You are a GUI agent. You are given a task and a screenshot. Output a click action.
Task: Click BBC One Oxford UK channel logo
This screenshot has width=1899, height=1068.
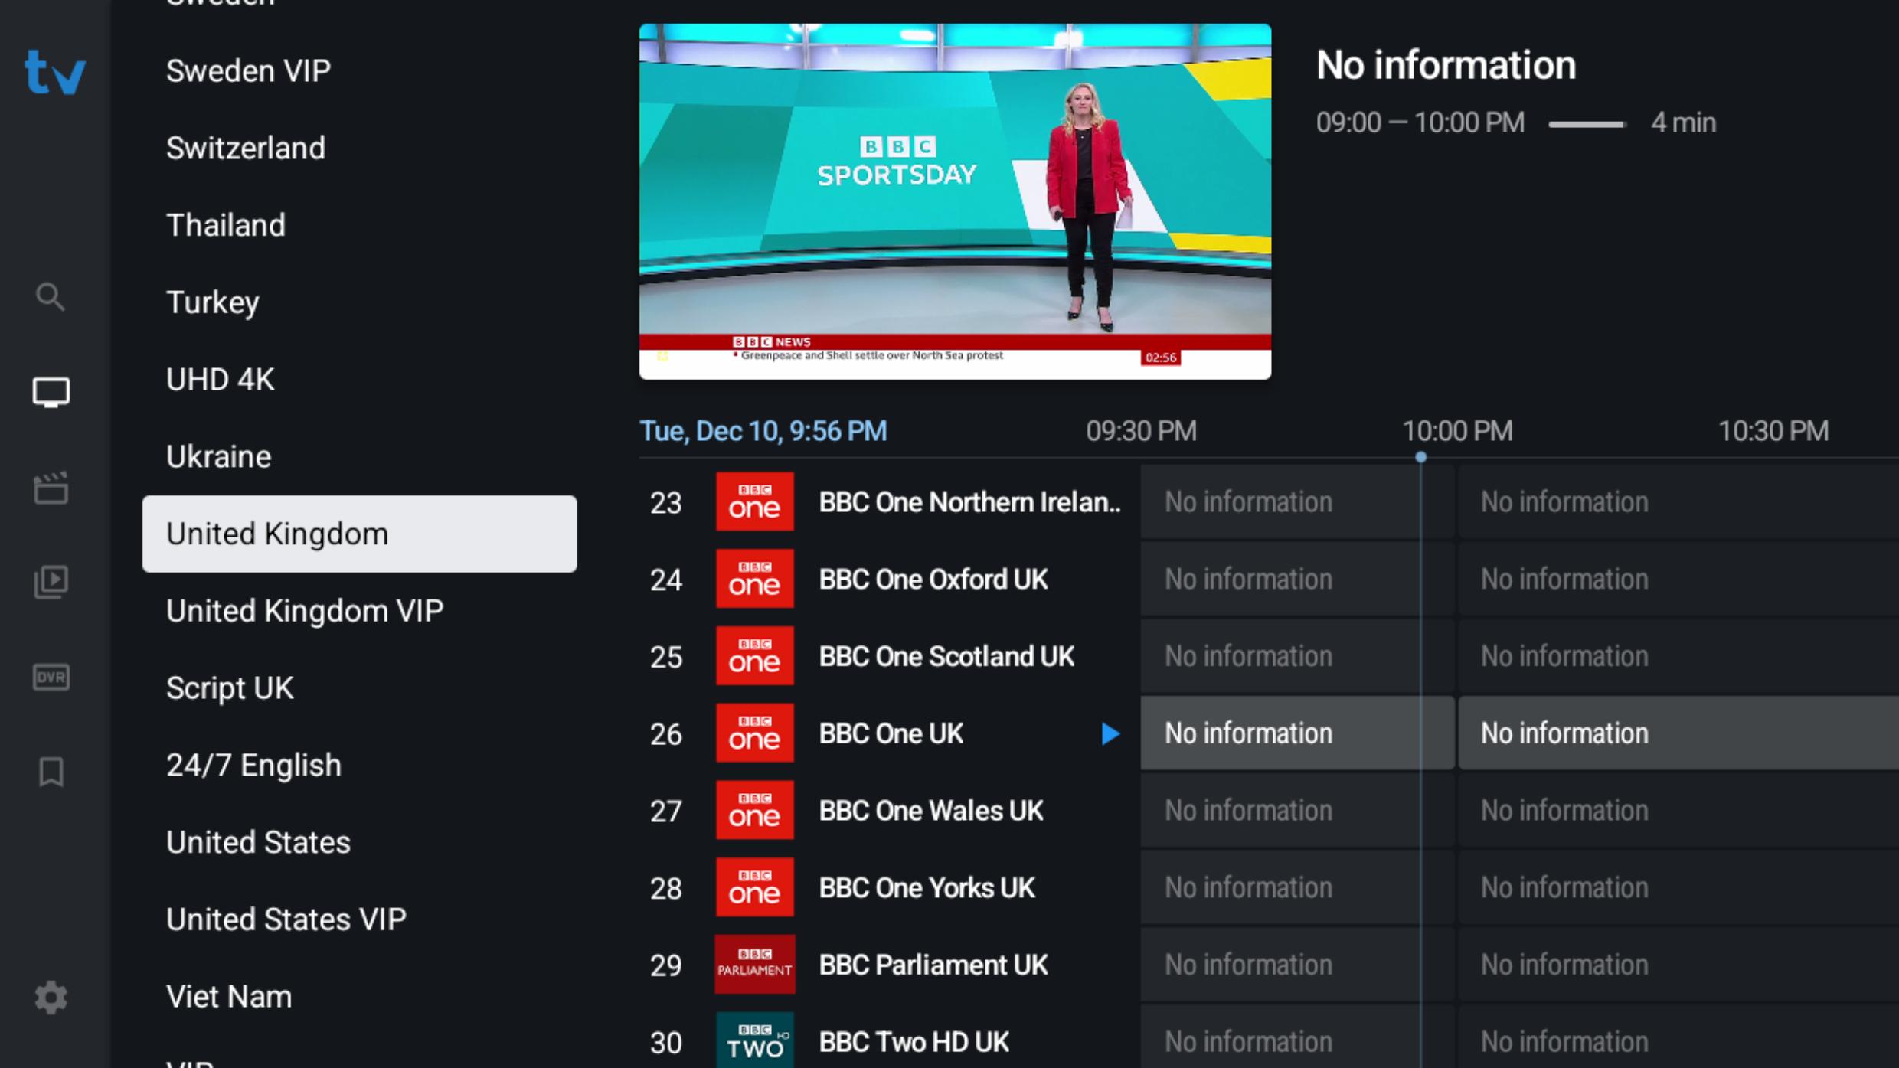click(x=754, y=579)
